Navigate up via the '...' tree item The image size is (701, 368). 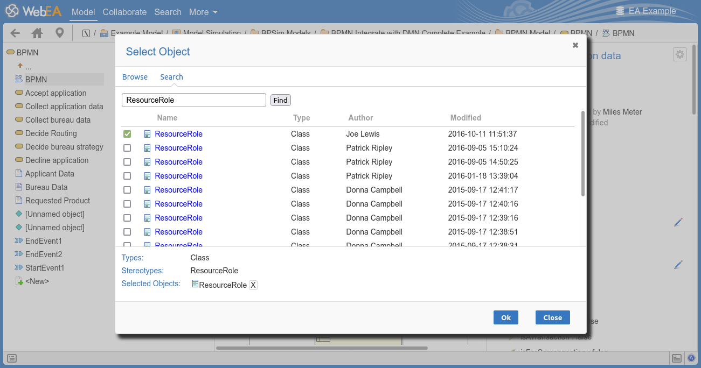28,66
